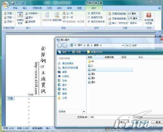Viewport: 163px width, 132px height.
Task: Toggle 首页不同 checkbox
Action: [89, 13]
